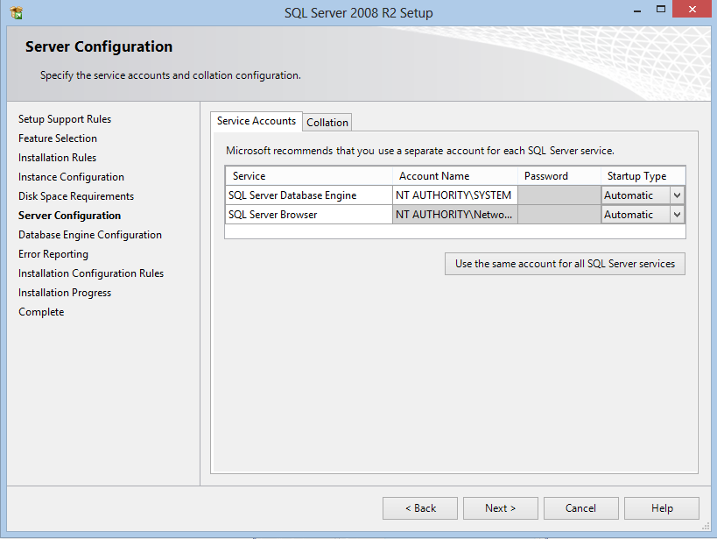Click Account Name cell for SQL Server Browser
The image size is (717, 539).
tap(453, 215)
